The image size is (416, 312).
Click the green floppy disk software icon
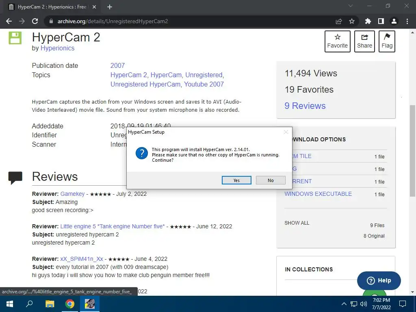pyautogui.click(x=15, y=38)
